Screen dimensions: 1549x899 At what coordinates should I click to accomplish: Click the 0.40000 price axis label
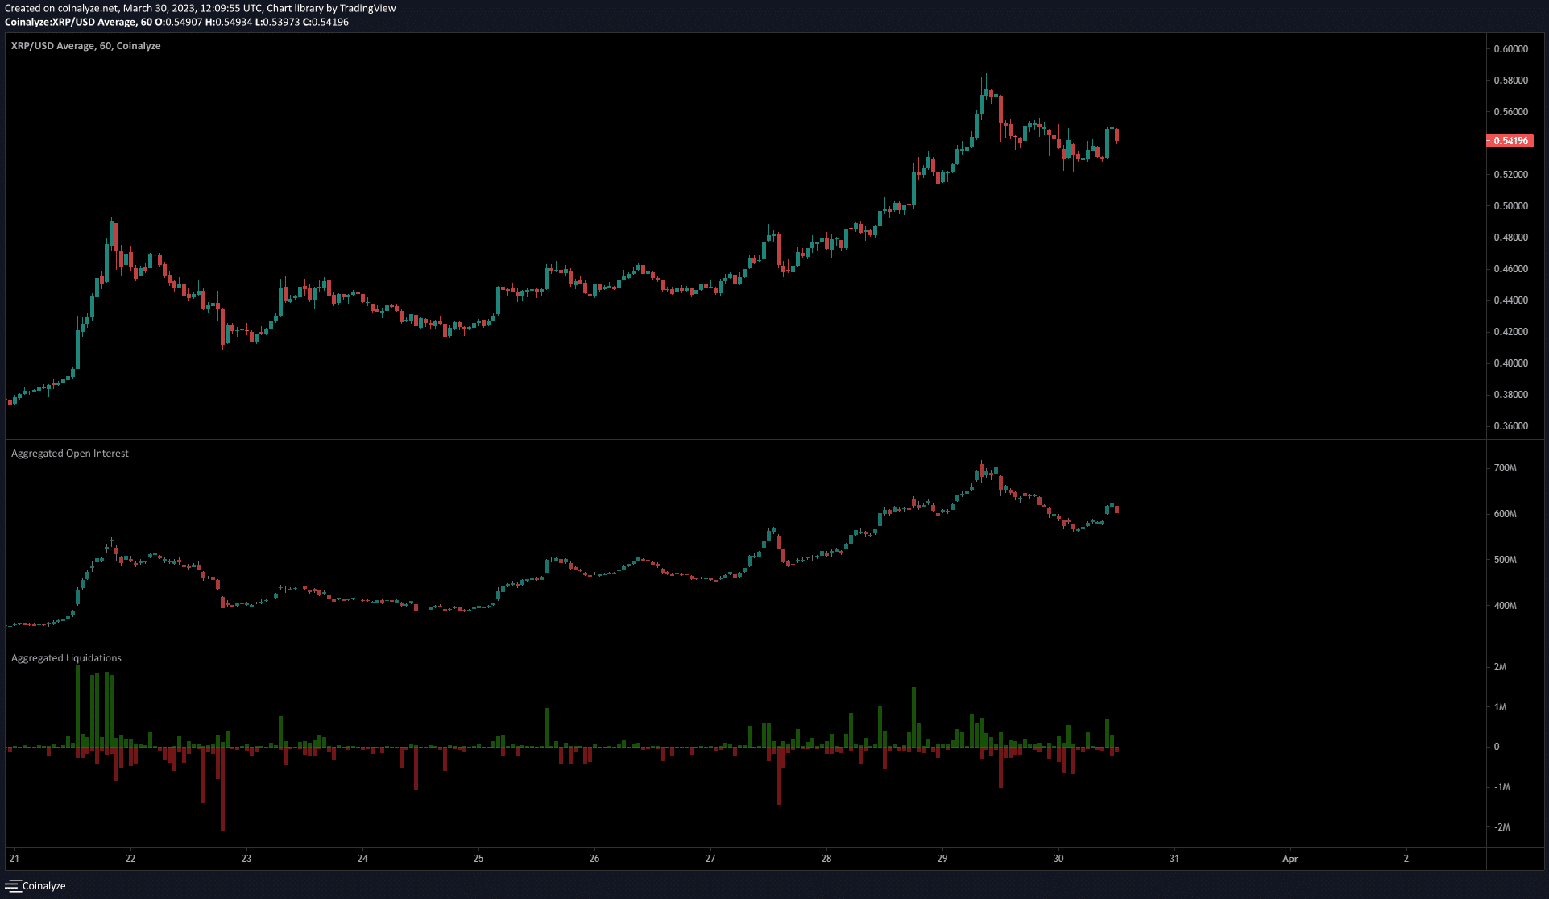pyautogui.click(x=1511, y=363)
